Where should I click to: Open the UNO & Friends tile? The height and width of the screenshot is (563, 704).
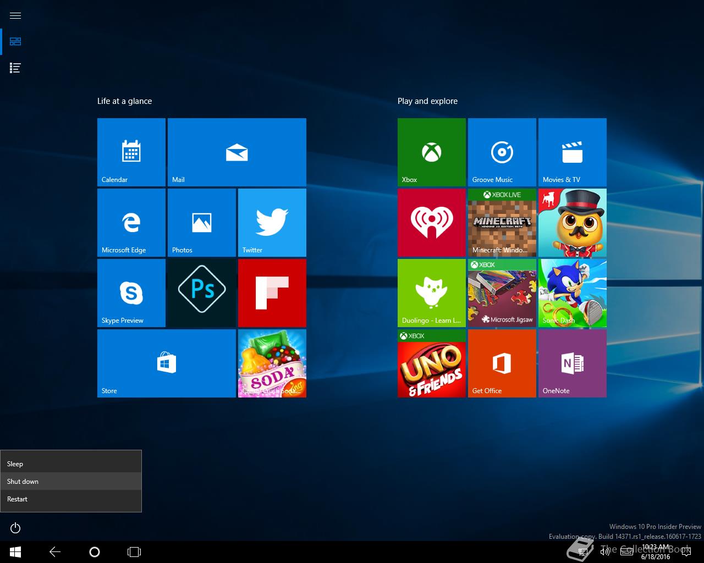pos(432,363)
